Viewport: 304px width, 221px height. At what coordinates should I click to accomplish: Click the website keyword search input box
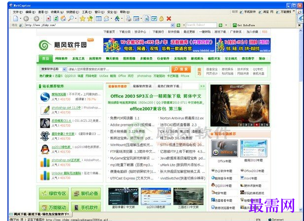tap(118, 69)
